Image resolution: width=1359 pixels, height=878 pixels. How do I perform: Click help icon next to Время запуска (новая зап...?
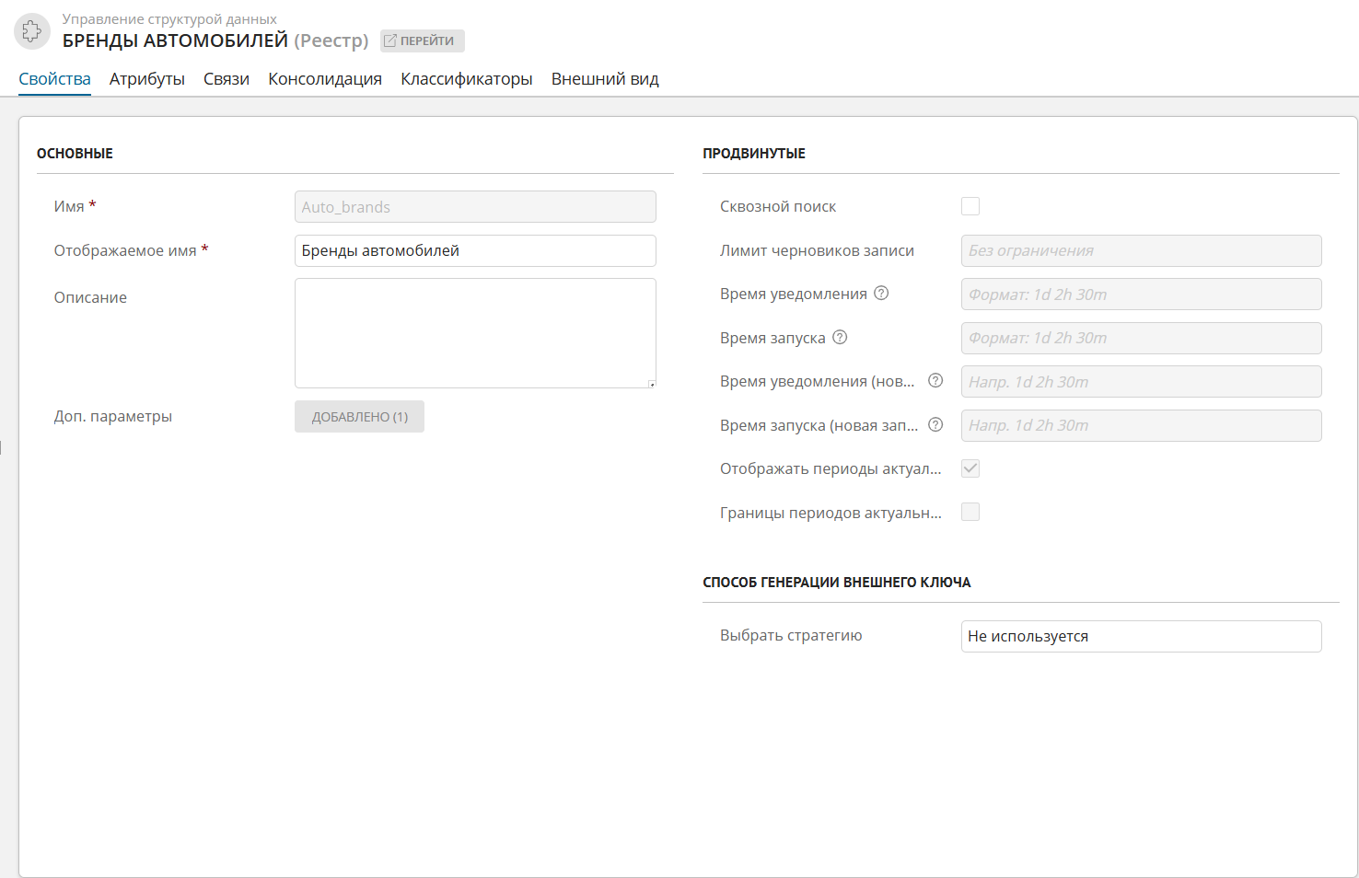935,425
